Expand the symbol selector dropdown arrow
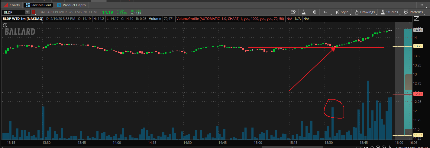Image resolution: width=430 pixels, height=148 pixels. [x=28, y=12]
